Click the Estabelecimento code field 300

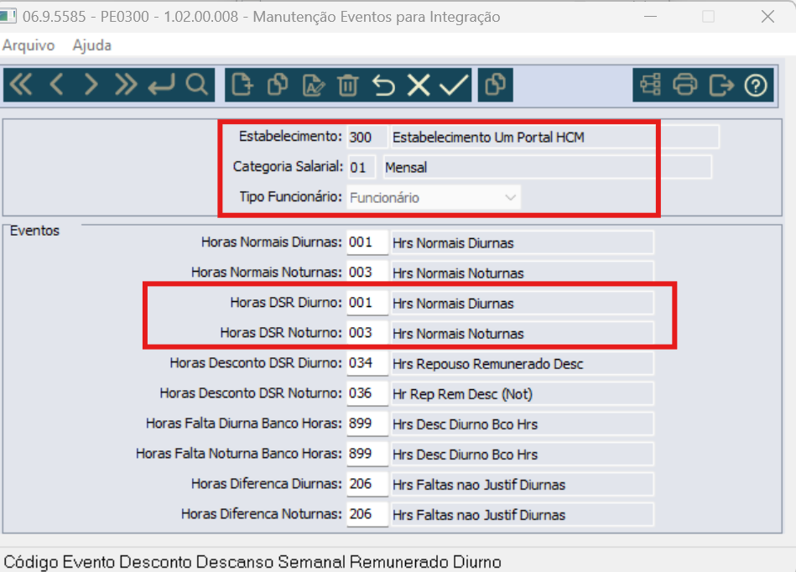(x=367, y=137)
